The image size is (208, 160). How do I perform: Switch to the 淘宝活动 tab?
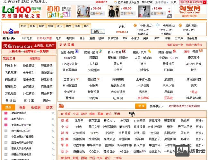point(35,59)
